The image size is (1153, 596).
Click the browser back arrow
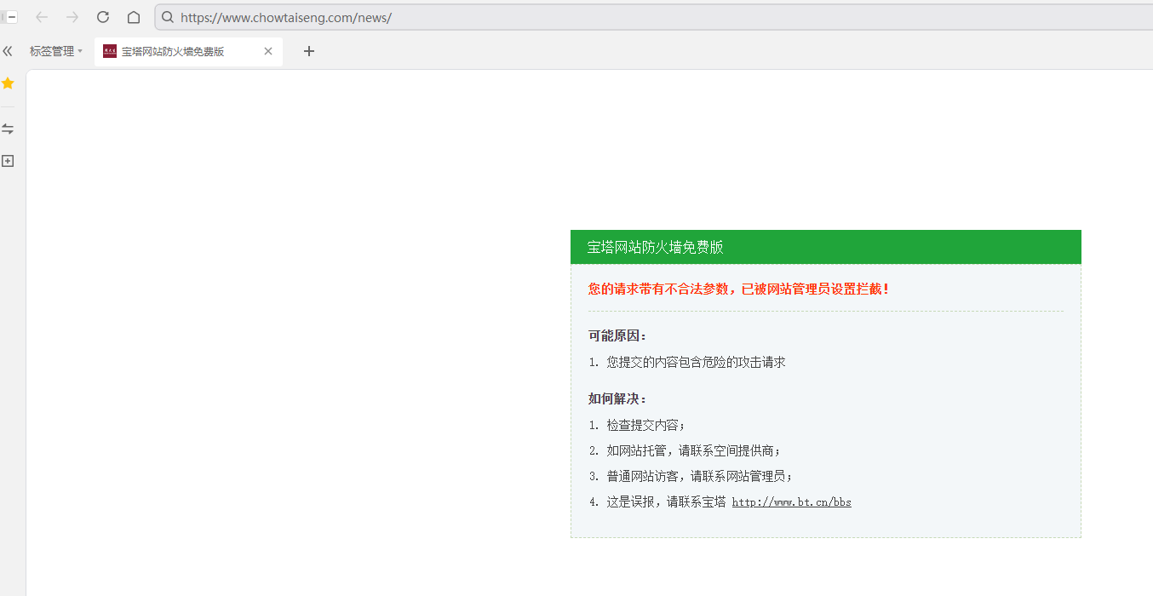pyautogui.click(x=42, y=17)
